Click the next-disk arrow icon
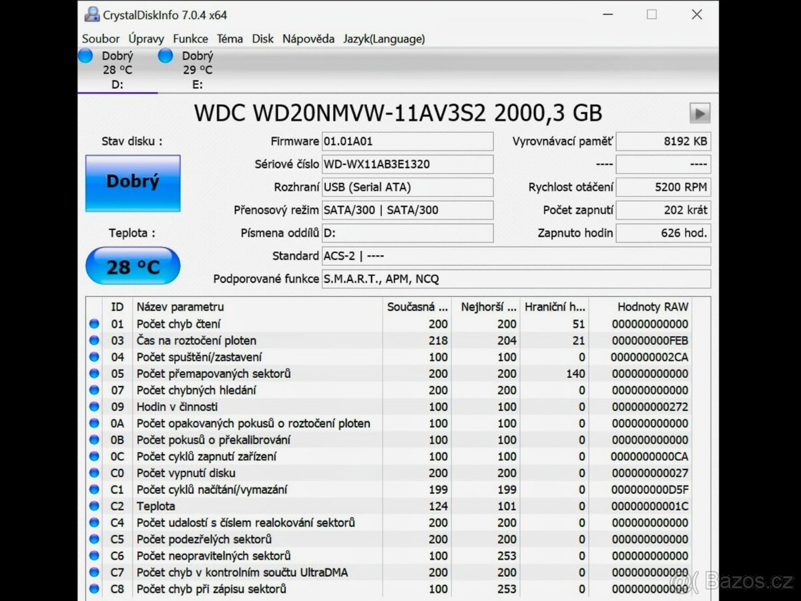The image size is (801, 601). click(x=700, y=113)
